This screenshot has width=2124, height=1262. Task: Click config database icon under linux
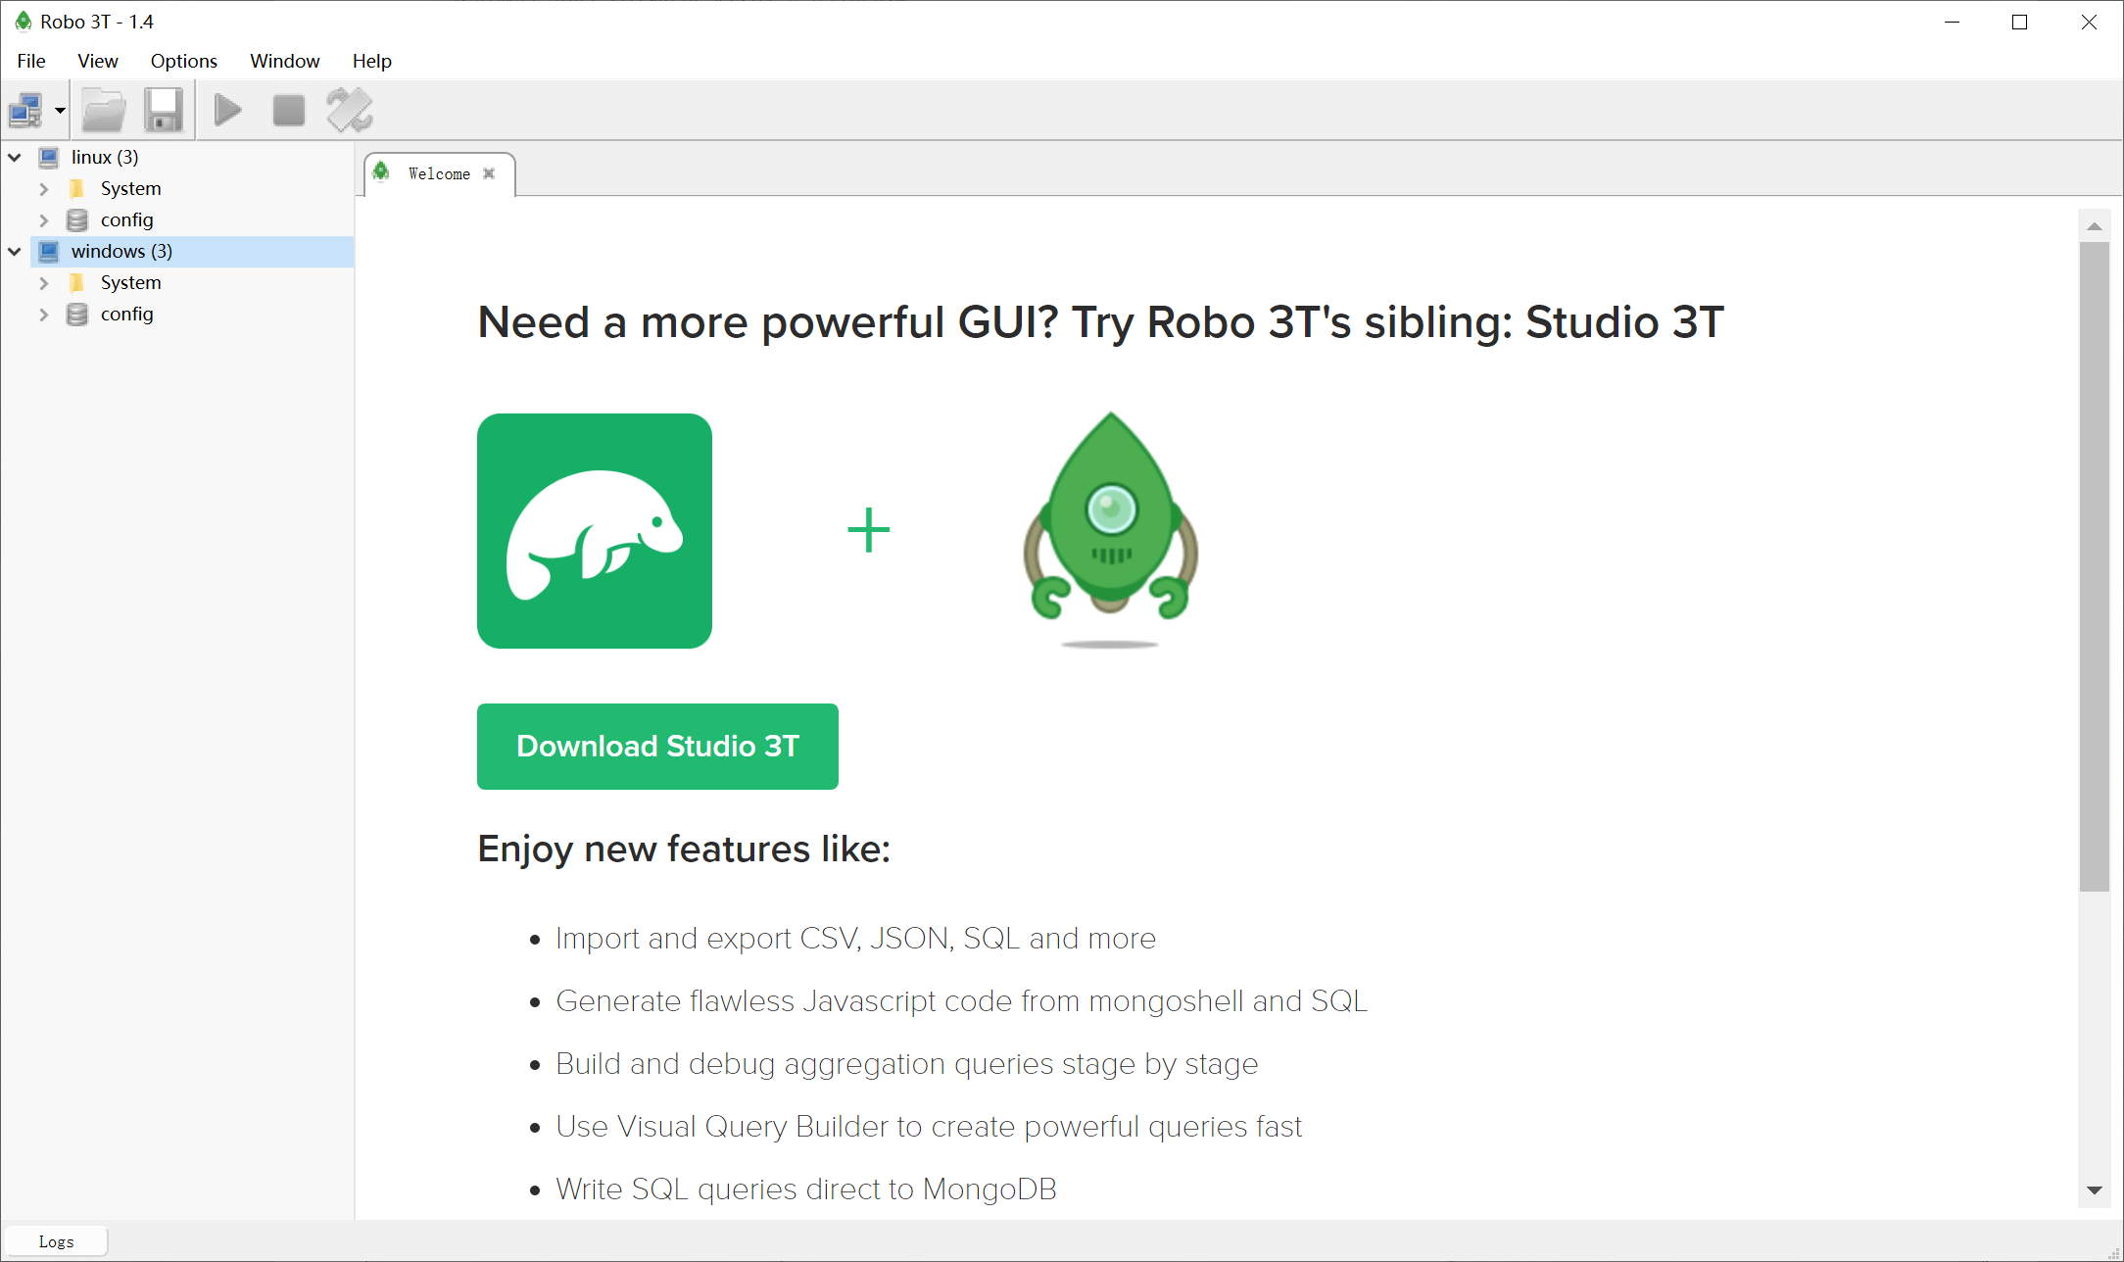click(77, 219)
